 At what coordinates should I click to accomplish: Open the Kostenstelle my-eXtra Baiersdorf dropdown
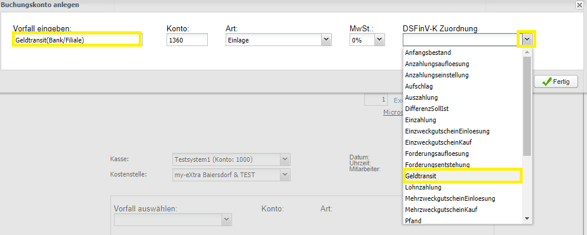(285, 174)
